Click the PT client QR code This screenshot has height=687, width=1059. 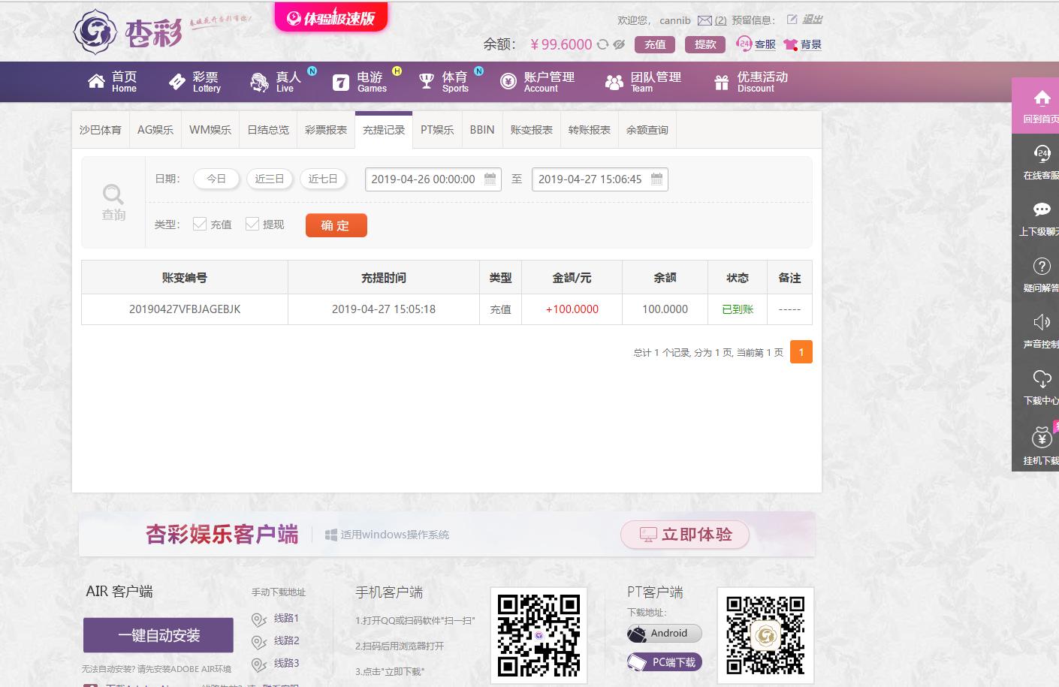coord(765,635)
